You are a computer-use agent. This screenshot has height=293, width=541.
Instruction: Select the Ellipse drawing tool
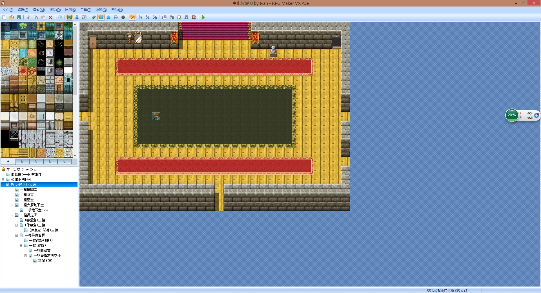pyautogui.click(x=108, y=17)
